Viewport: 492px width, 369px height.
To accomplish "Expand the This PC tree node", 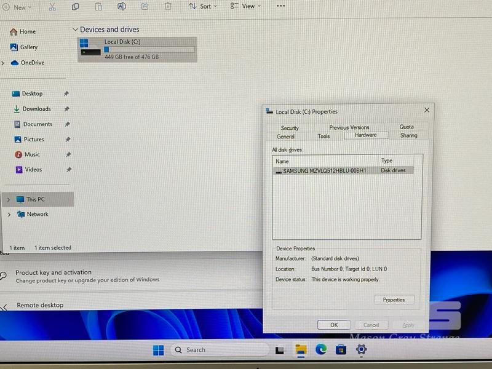I will [x=9, y=199].
